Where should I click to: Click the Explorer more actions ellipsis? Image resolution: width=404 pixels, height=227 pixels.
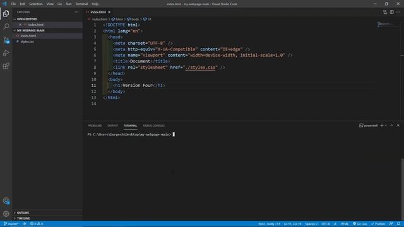[x=76, y=12]
